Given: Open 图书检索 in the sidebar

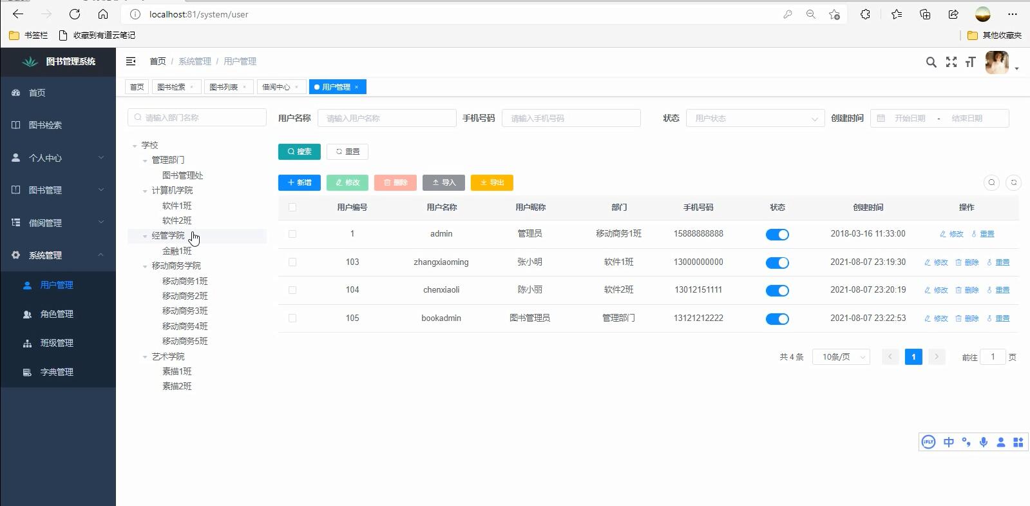Looking at the screenshot, I should tap(58, 125).
